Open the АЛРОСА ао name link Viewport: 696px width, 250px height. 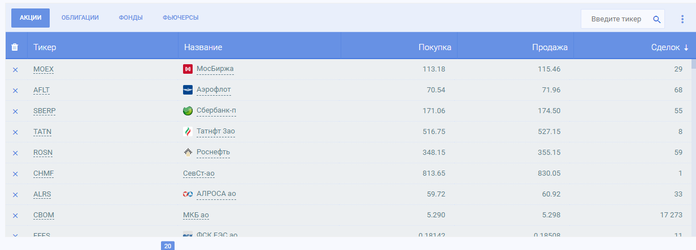pos(216,194)
